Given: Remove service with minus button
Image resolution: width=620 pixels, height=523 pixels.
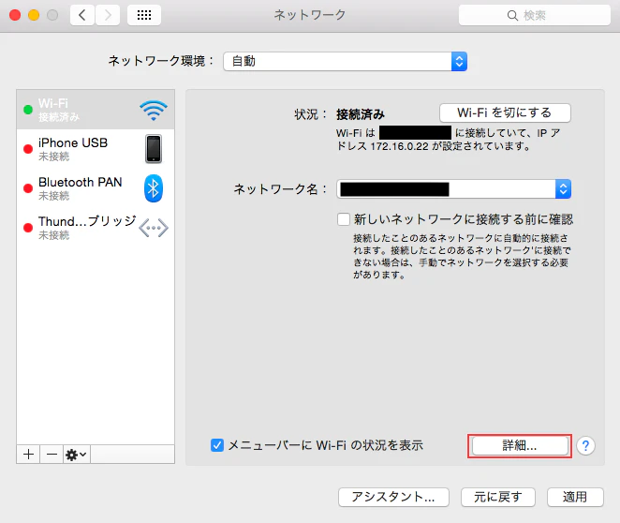Looking at the screenshot, I should click(x=52, y=455).
